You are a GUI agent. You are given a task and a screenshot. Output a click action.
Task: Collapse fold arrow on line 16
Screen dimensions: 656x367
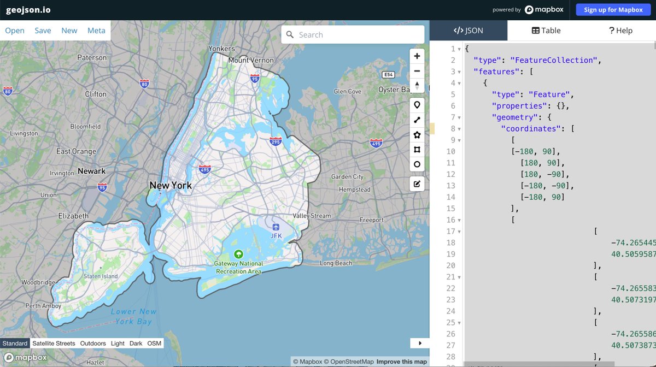(459, 220)
